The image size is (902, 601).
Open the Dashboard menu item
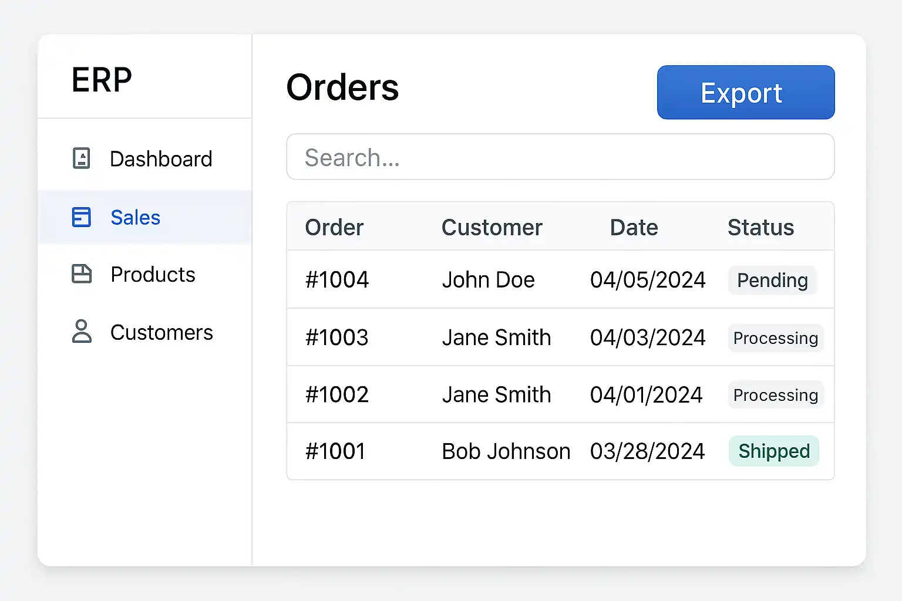point(161,159)
